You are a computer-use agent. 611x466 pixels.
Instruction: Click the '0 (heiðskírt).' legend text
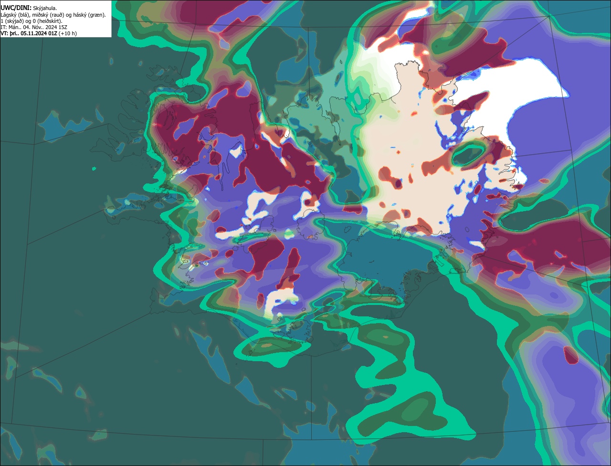47,21
